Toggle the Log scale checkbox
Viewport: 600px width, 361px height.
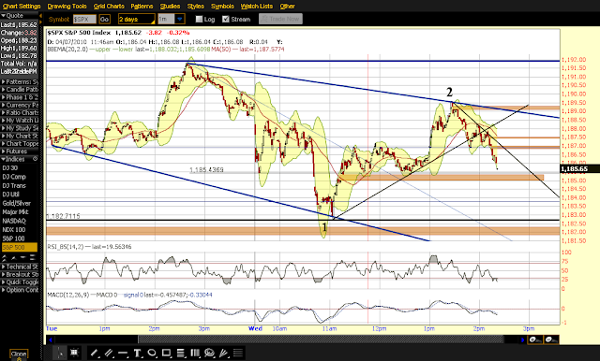coord(199,19)
